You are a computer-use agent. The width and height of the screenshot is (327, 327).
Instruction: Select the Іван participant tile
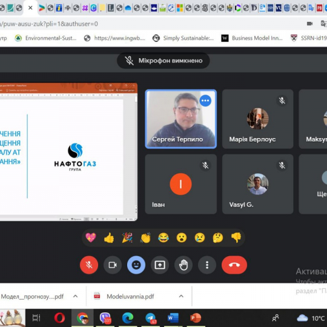tap(181, 184)
